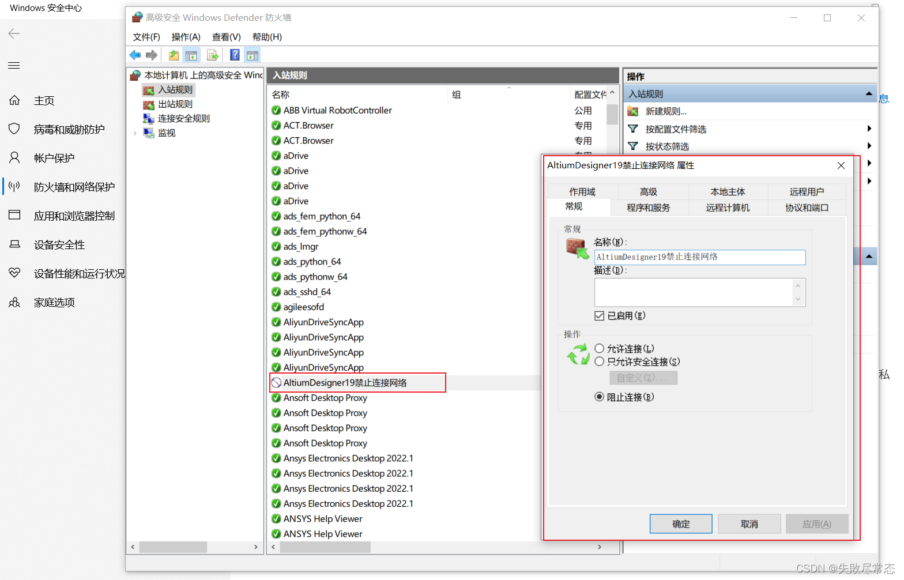Select ABB Virtual RobotController rule
Image resolution: width=904 pixels, height=580 pixels.
[337, 111]
